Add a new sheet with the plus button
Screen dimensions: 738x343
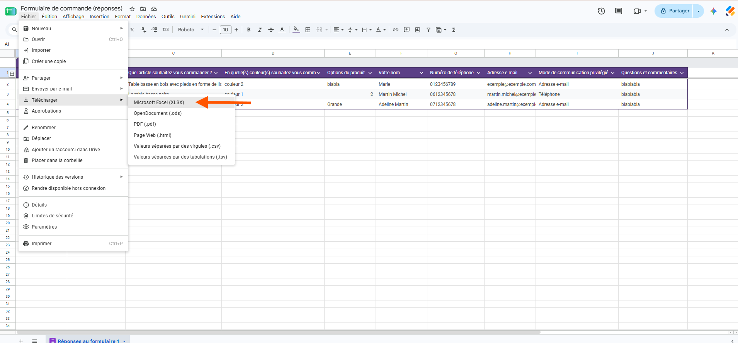[x=21, y=341]
